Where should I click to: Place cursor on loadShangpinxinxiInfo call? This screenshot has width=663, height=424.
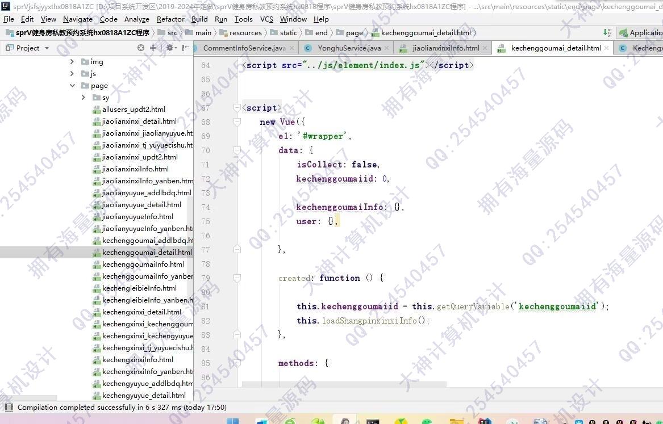(x=369, y=321)
